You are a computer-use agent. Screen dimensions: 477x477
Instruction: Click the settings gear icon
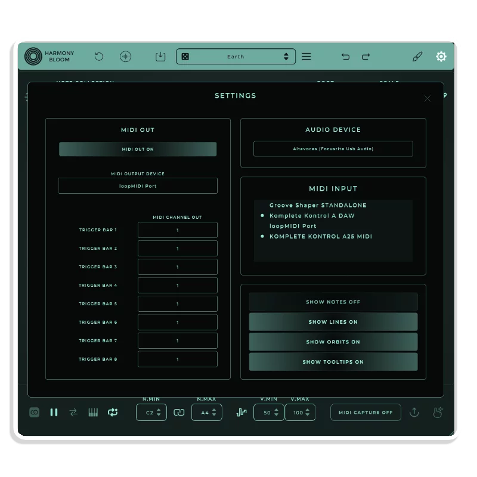click(x=441, y=57)
